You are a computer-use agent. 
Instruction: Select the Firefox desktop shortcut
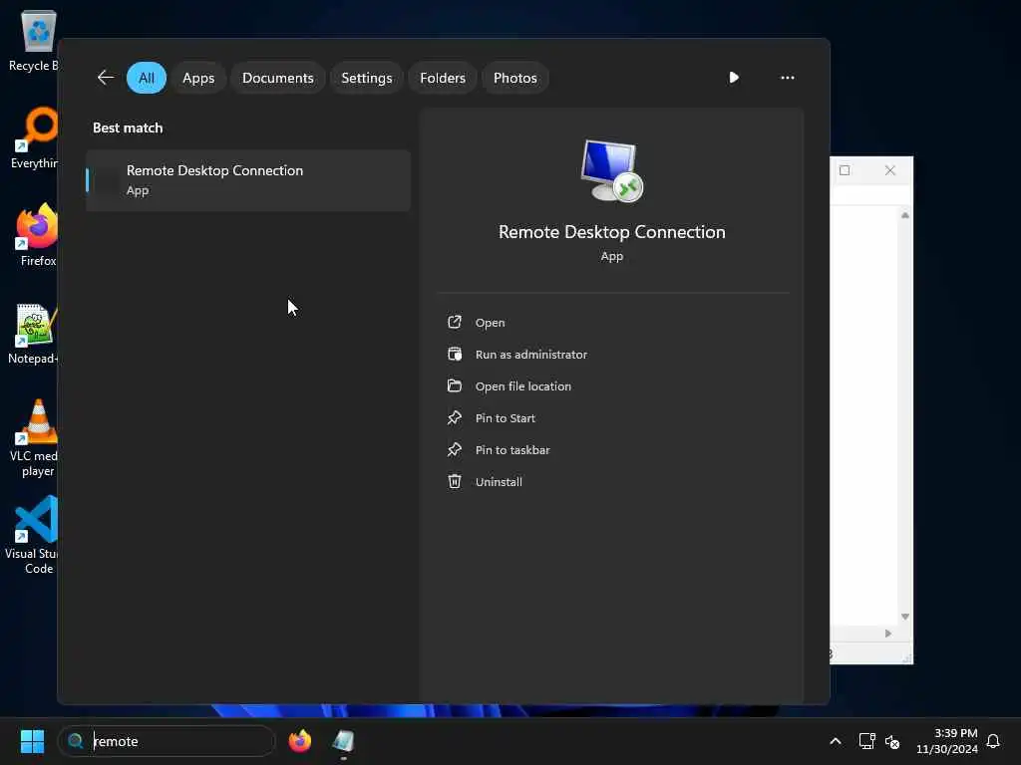pyautogui.click(x=37, y=235)
